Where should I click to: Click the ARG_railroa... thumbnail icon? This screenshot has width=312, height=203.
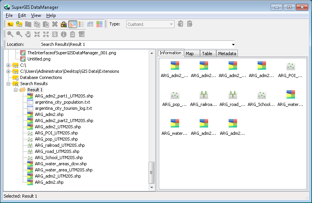tap(203, 95)
